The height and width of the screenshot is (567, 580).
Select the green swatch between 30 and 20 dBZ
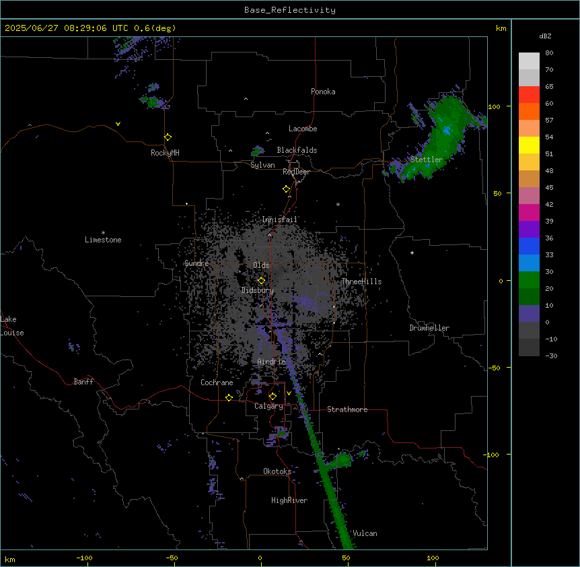(x=529, y=280)
